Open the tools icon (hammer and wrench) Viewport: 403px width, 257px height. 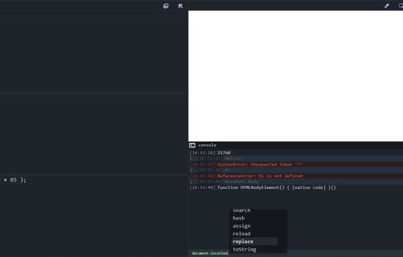180,6
